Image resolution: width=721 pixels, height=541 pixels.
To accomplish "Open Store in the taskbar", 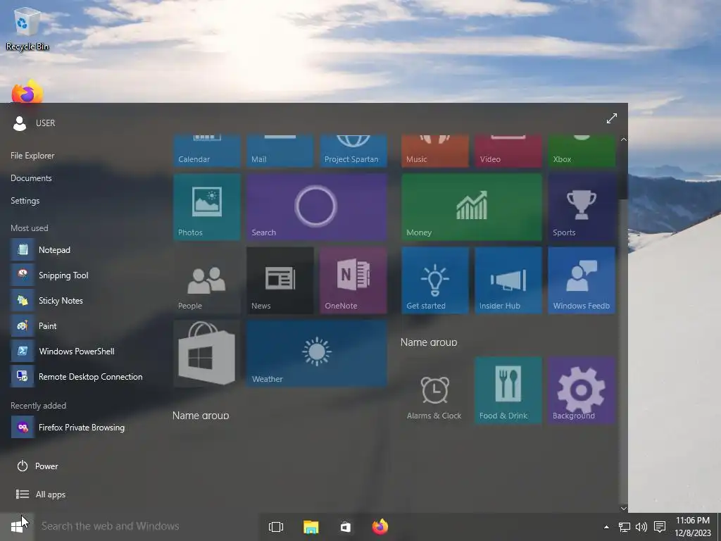I will (x=345, y=527).
